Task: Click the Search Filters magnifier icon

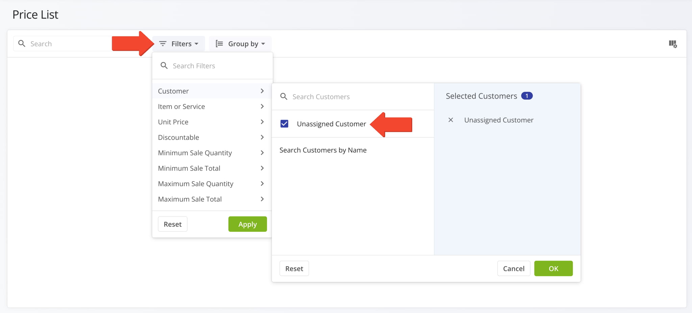Action: pyautogui.click(x=164, y=65)
